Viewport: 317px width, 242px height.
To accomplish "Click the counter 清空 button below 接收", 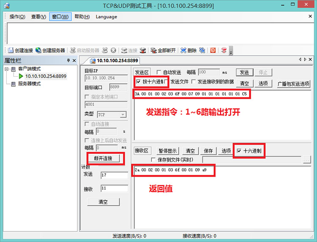I will [103, 202].
